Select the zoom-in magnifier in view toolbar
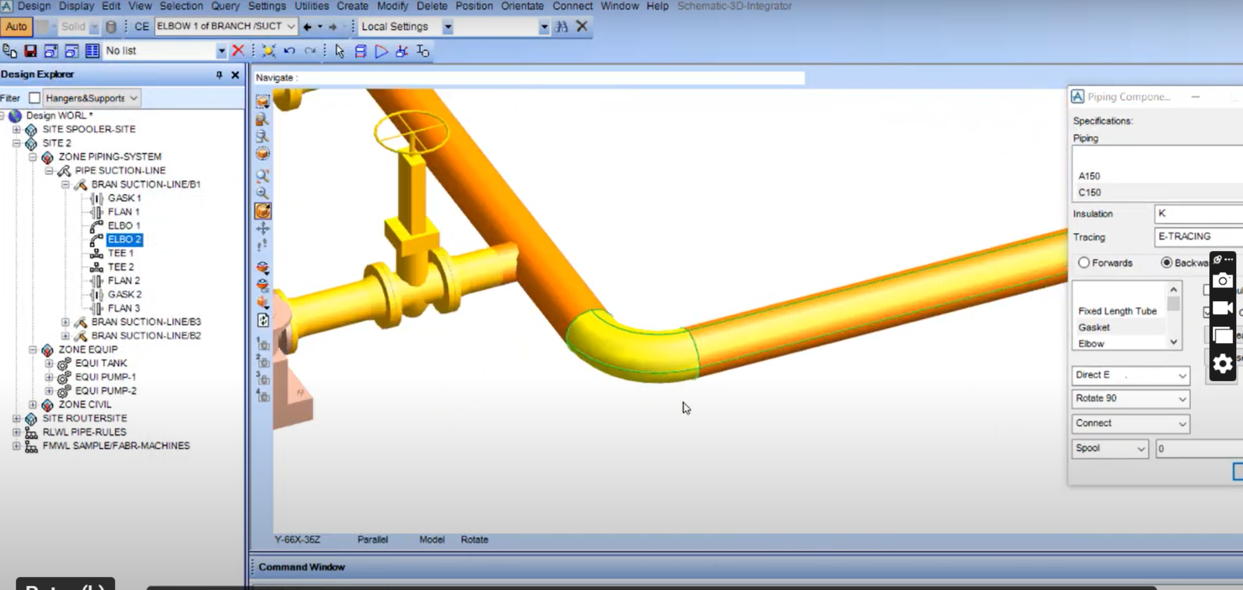The height and width of the screenshot is (590, 1243). (x=262, y=193)
